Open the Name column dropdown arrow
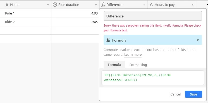This screenshot has height=103, width=208. coord(48,5)
